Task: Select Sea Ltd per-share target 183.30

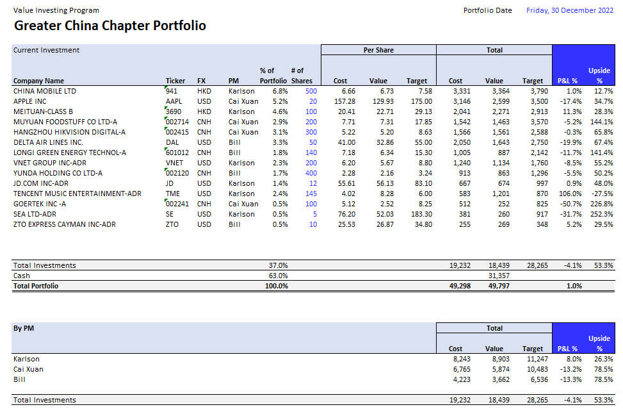Action: [421, 214]
